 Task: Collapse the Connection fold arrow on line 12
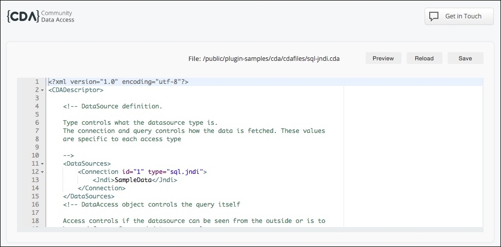(42, 172)
